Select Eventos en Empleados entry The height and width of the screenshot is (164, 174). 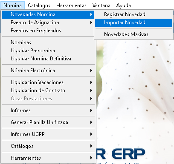[x=48, y=31]
